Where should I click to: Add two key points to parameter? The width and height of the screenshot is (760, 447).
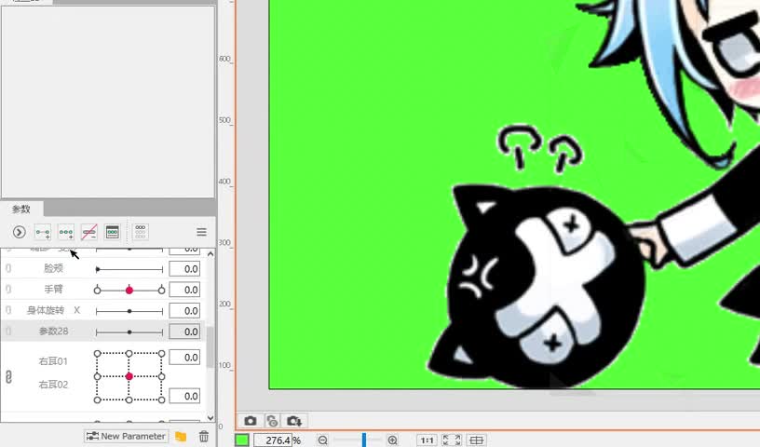(43, 232)
